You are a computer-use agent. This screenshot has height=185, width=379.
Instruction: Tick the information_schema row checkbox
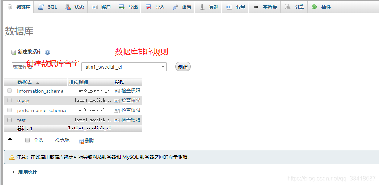[x=9, y=91]
